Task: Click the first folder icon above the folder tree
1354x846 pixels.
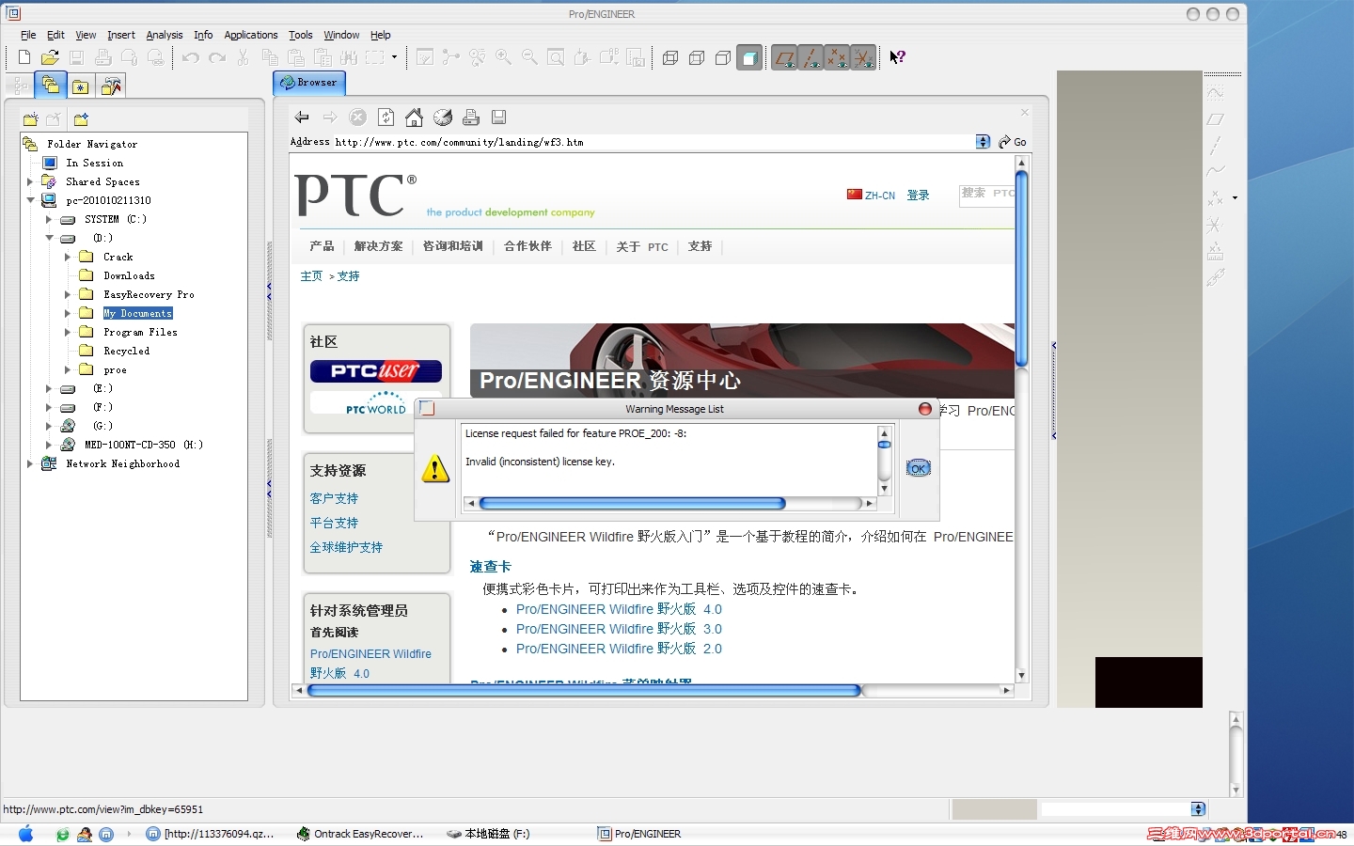Action: 30,119
